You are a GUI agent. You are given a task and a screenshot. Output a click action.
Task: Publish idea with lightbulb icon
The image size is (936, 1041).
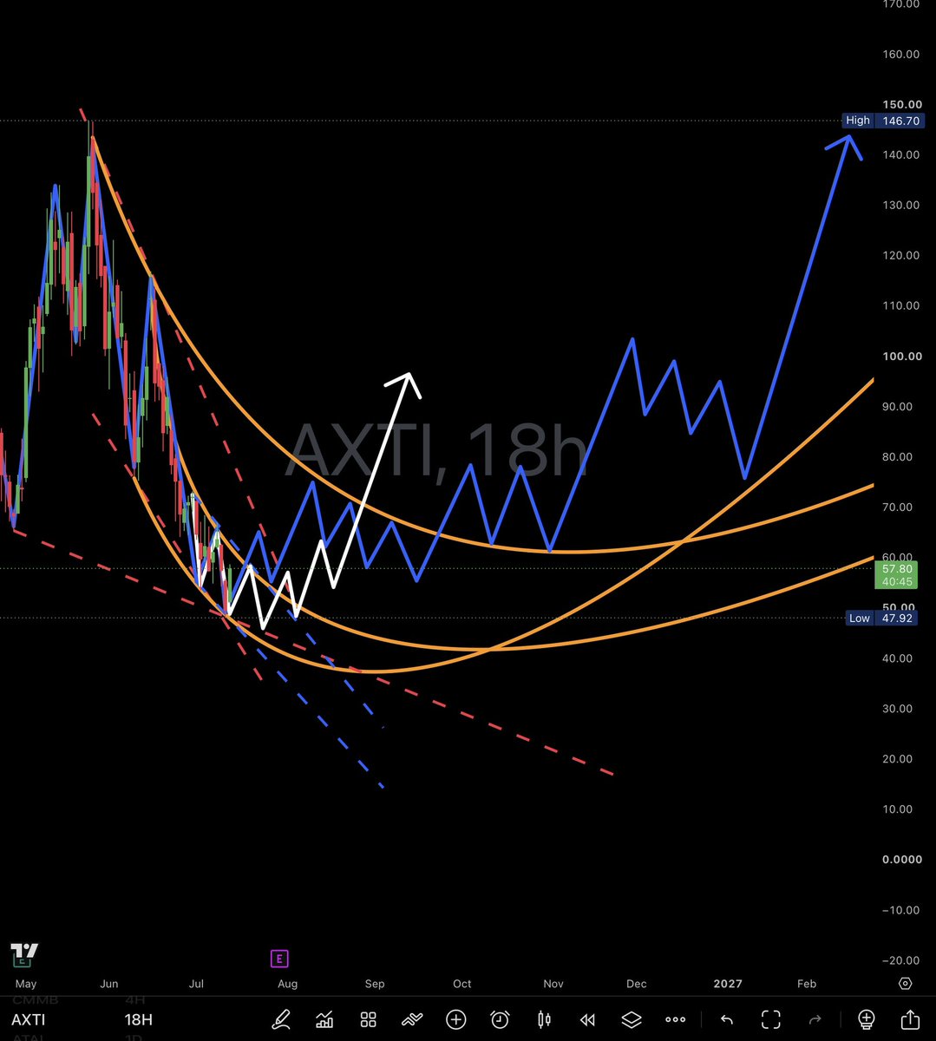tap(866, 1018)
